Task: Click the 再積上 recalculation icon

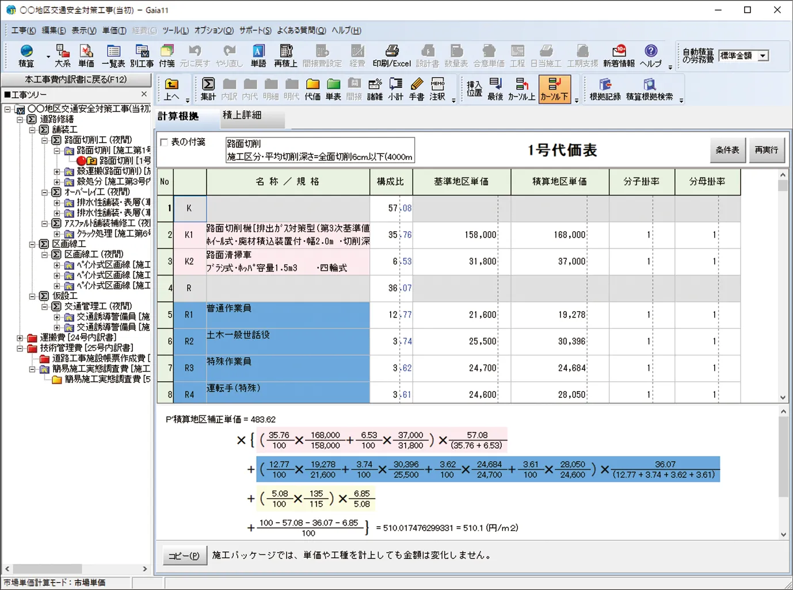Action: point(285,56)
